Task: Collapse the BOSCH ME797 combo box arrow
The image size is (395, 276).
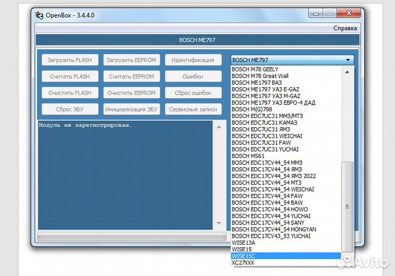Action: click(348, 60)
